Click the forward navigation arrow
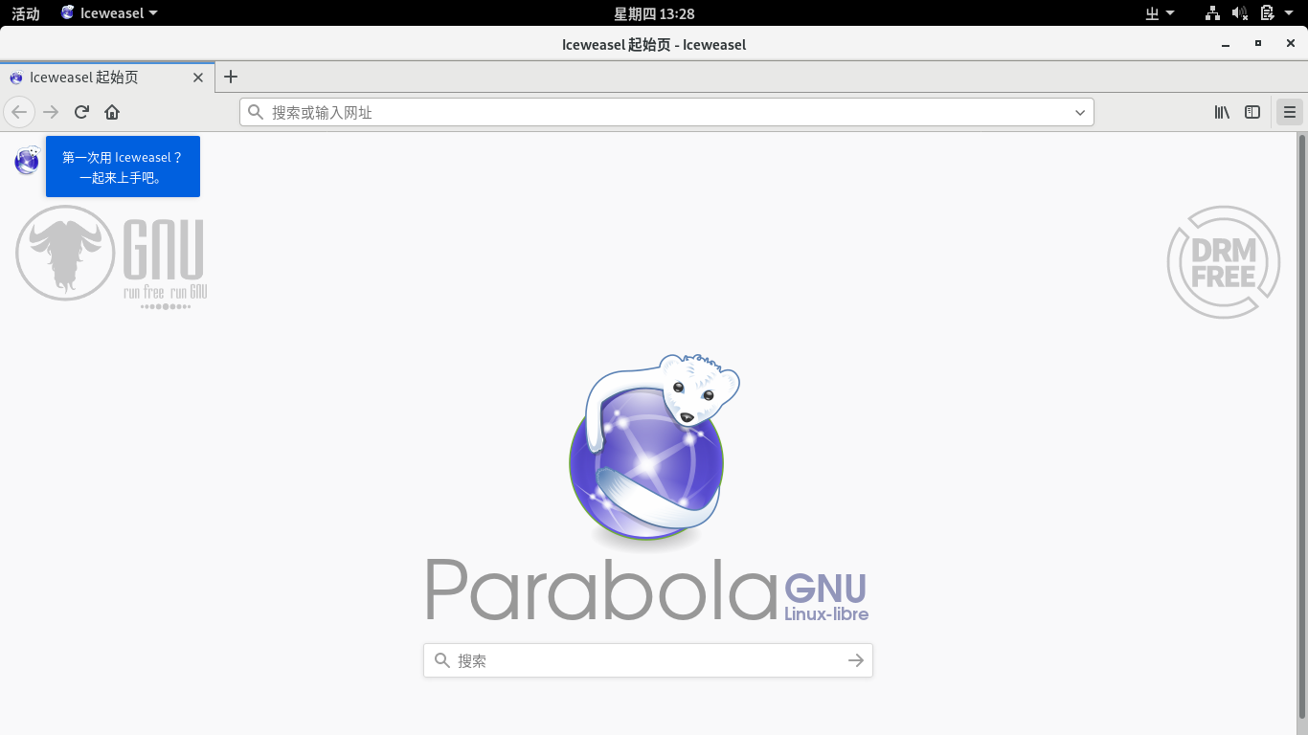Screen dimensions: 1308x735 51,112
